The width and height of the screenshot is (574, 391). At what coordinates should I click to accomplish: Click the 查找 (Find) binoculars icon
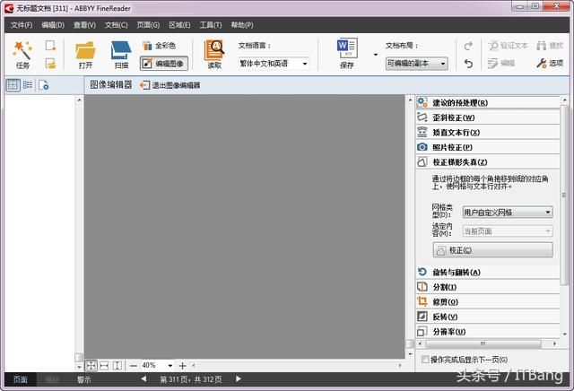click(550, 46)
